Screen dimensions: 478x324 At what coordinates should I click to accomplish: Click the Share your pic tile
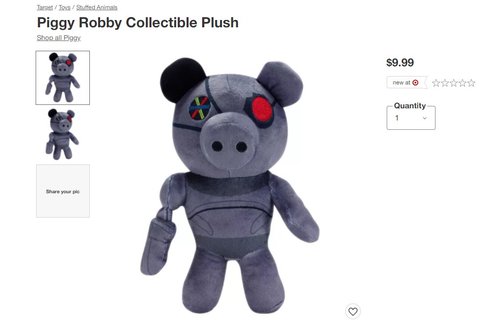(63, 191)
